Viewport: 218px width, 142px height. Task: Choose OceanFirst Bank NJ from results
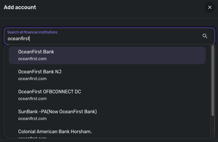point(40,72)
